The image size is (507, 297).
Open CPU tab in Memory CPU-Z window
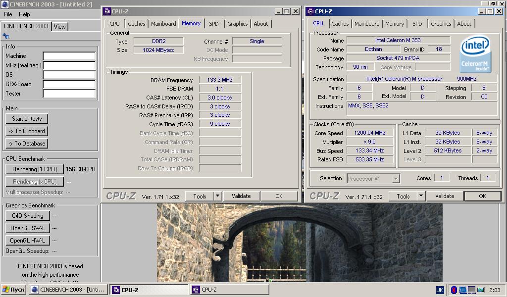point(114,24)
